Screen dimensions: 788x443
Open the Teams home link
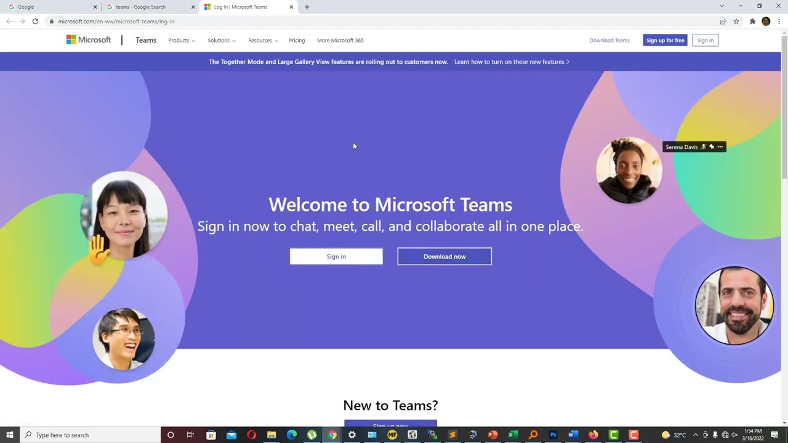146,40
